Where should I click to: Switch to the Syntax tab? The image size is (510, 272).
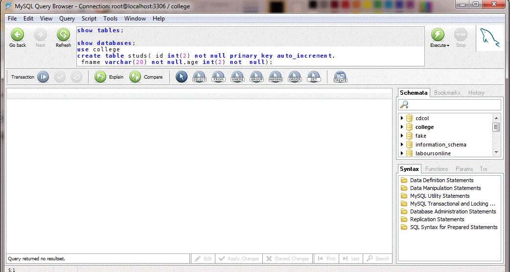(x=409, y=169)
